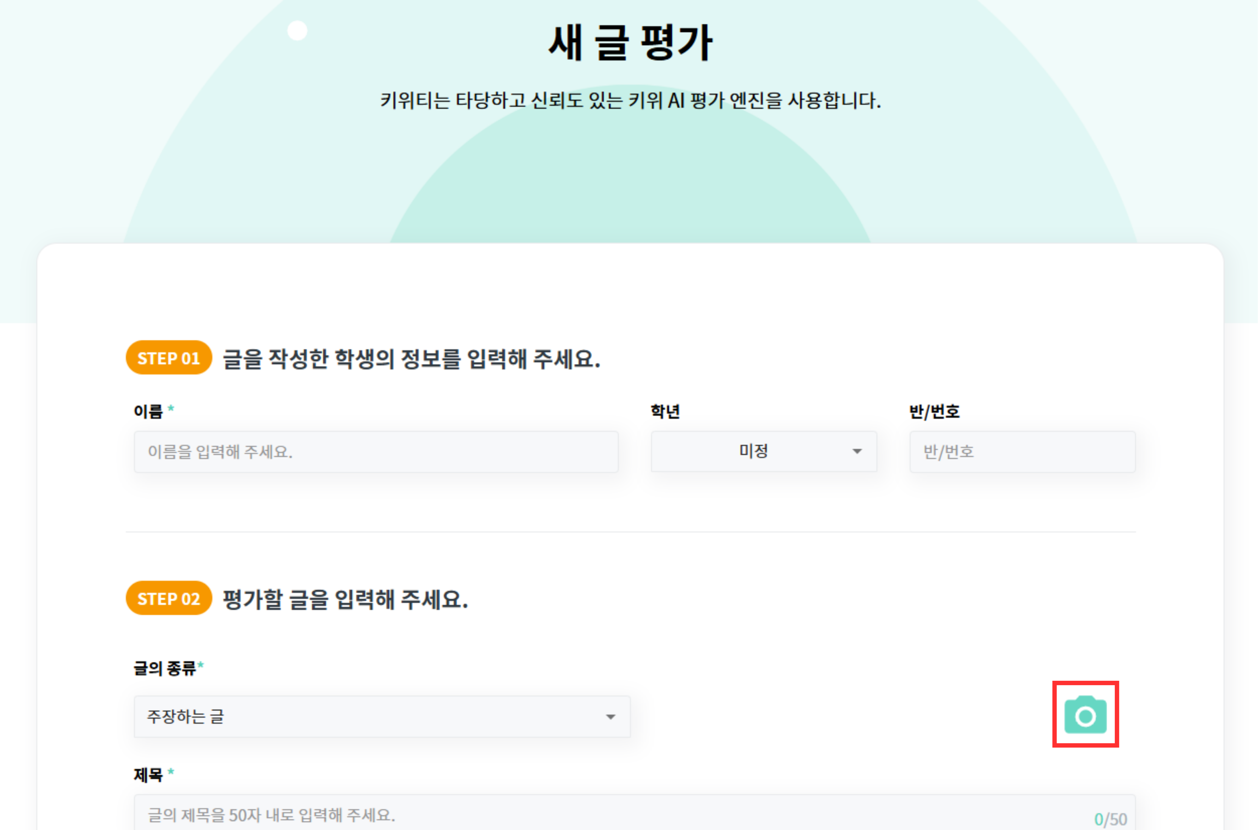Click the 이름 field label

point(148,411)
